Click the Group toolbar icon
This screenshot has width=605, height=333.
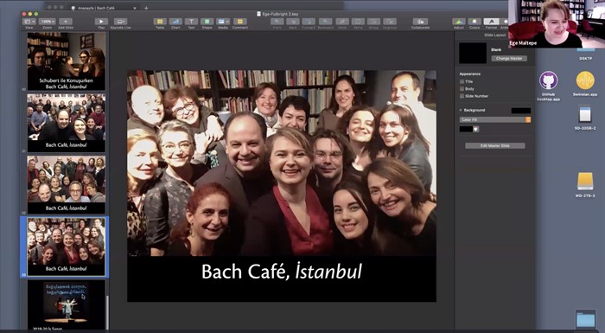(x=373, y=22)
